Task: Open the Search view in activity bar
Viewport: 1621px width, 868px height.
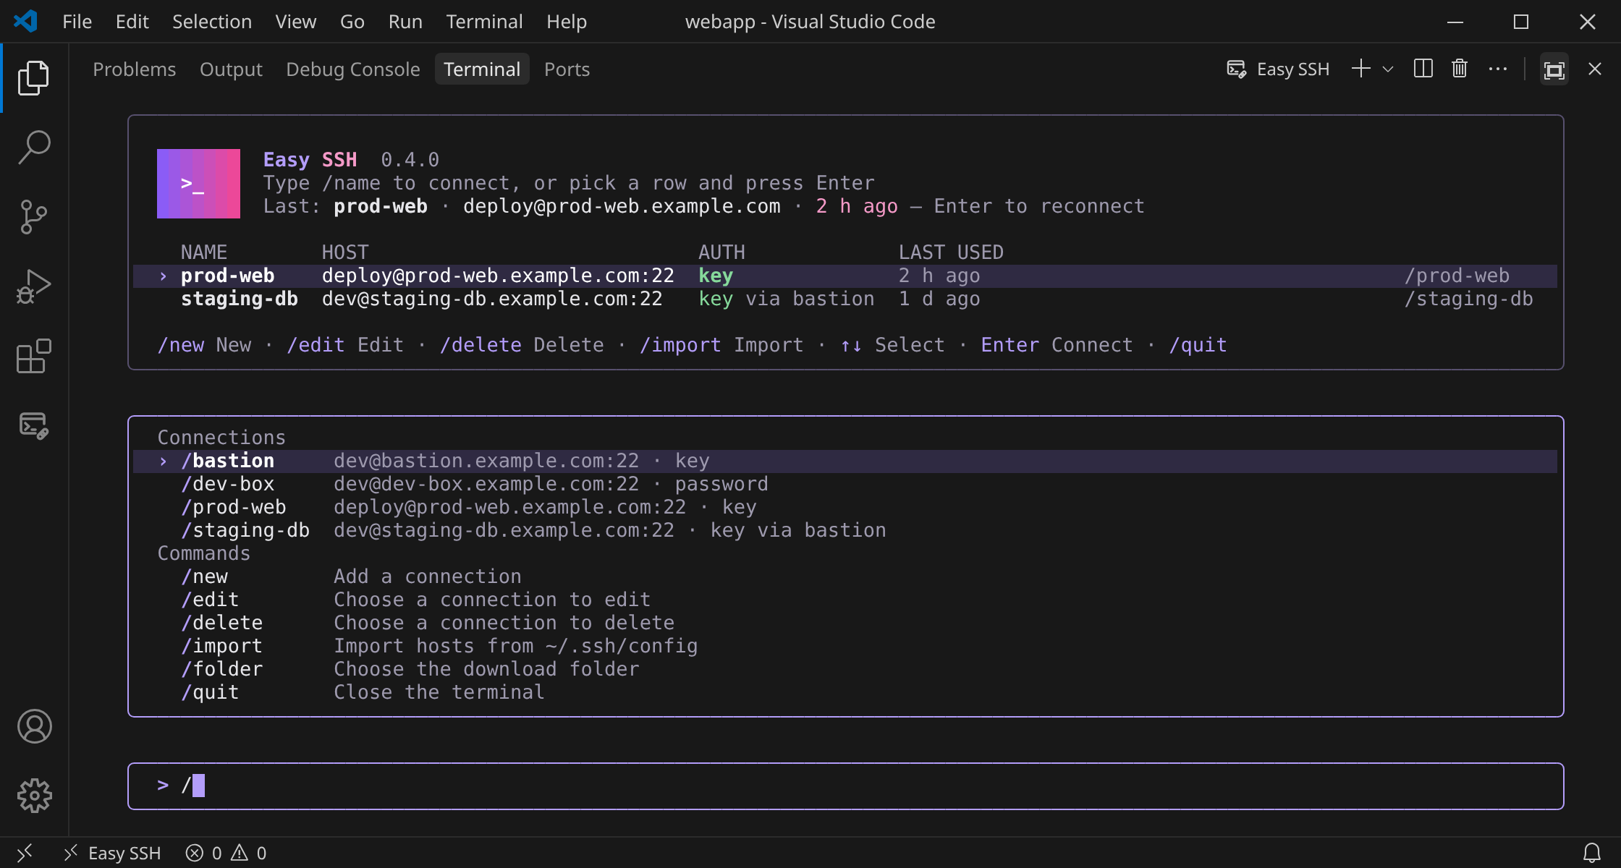Action: [33, 147]
